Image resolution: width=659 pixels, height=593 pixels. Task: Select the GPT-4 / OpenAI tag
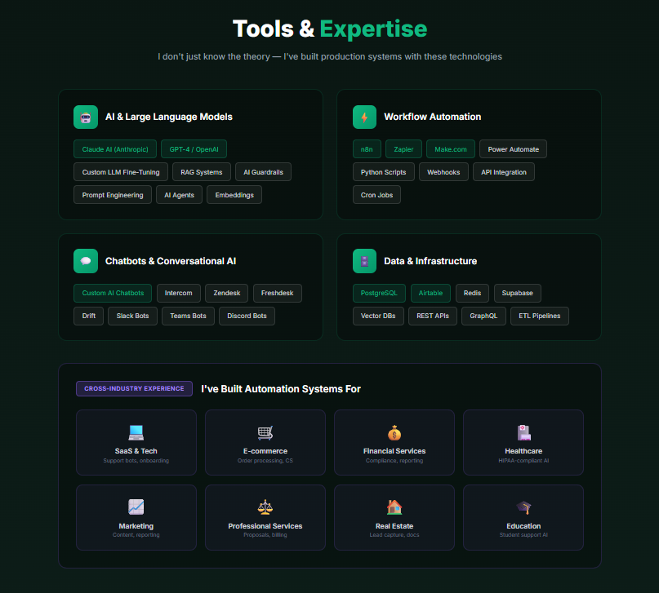tap(194, 149)
